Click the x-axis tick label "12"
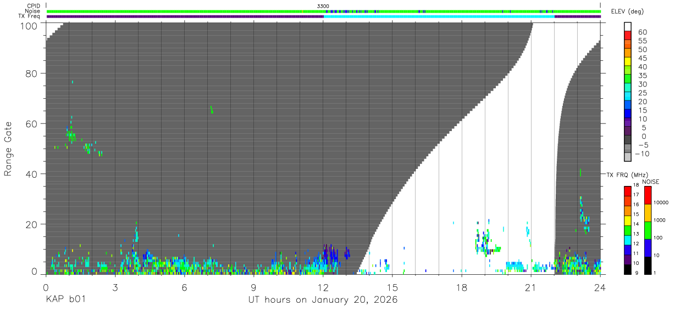This screenshot has height=311, width=675. (x=323, y=288)
